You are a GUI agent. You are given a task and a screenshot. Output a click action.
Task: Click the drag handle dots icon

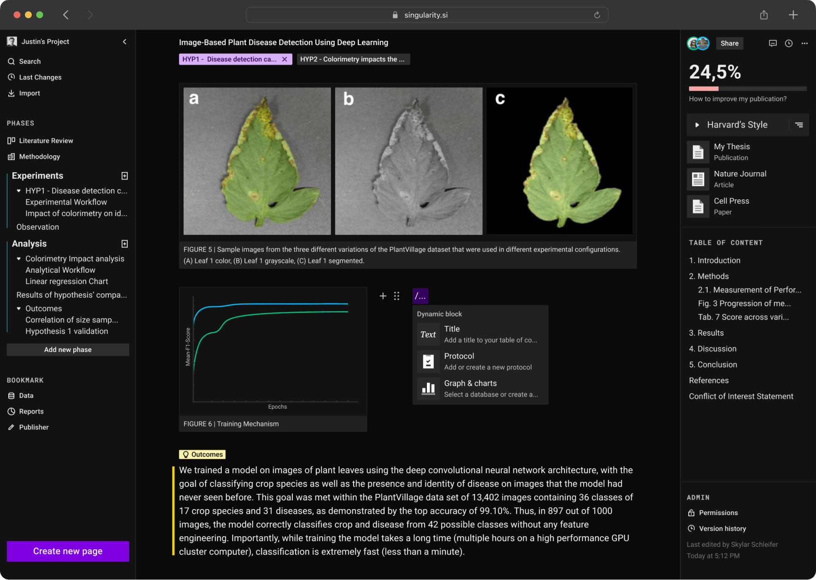tap(396, 296)
